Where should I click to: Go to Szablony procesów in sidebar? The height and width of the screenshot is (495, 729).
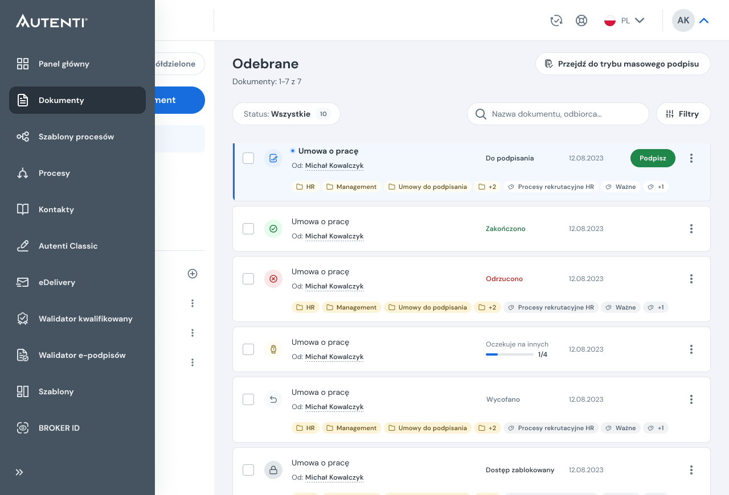pyautogui.click(x=76, y=137)
